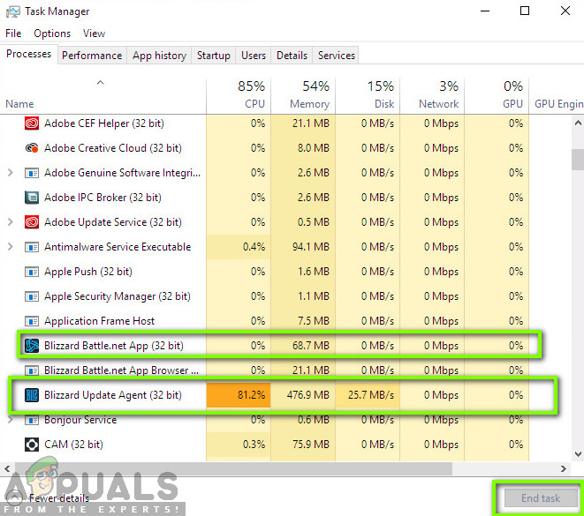
Task: Select the Adobe Creative Cloud (32 bit) name
Action: pyautogui.click(x=113, y=148)
